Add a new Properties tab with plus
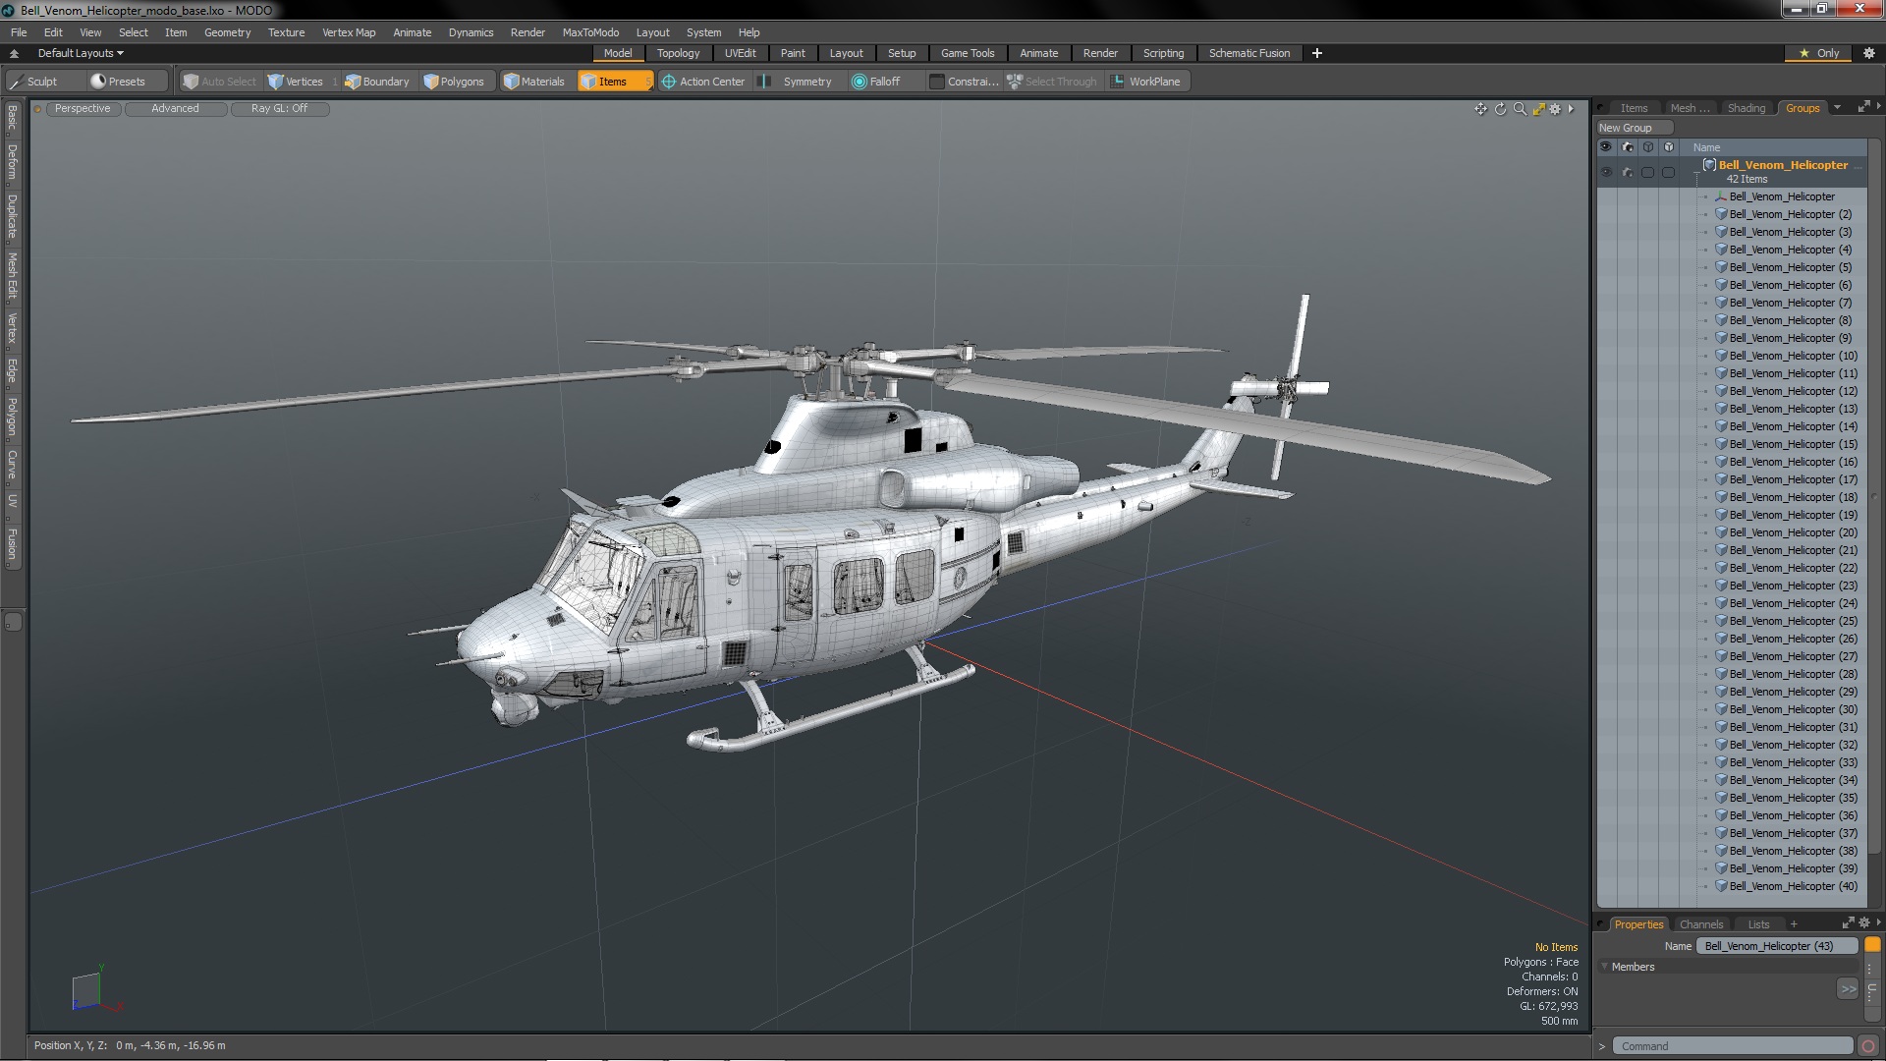The height and width of the screenshot is (1061, 1886). pyautogui.click(x=1794, y=924)
